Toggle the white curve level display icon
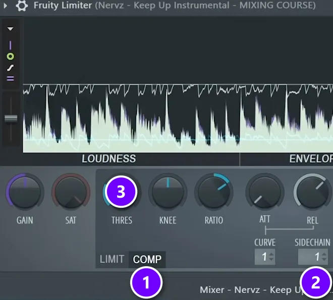Image resolution: width=333 pixels, height=300 pixels. coord(11,68)
